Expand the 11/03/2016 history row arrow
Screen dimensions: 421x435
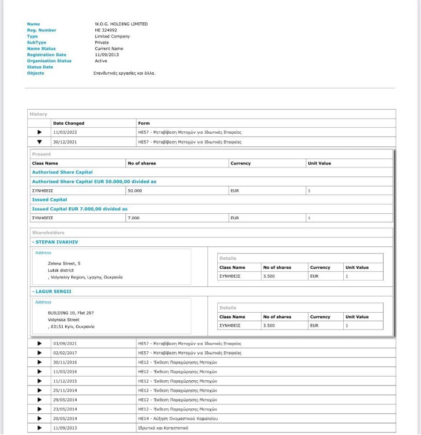40,372
